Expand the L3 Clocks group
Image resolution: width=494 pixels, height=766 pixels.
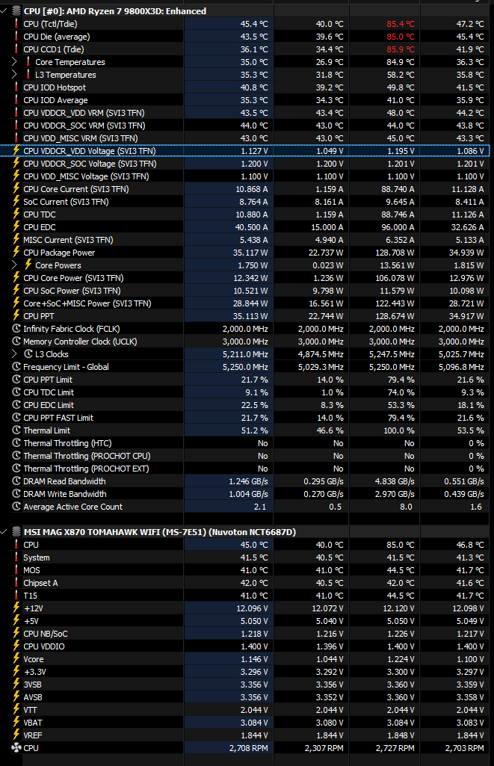click(14, 354)
